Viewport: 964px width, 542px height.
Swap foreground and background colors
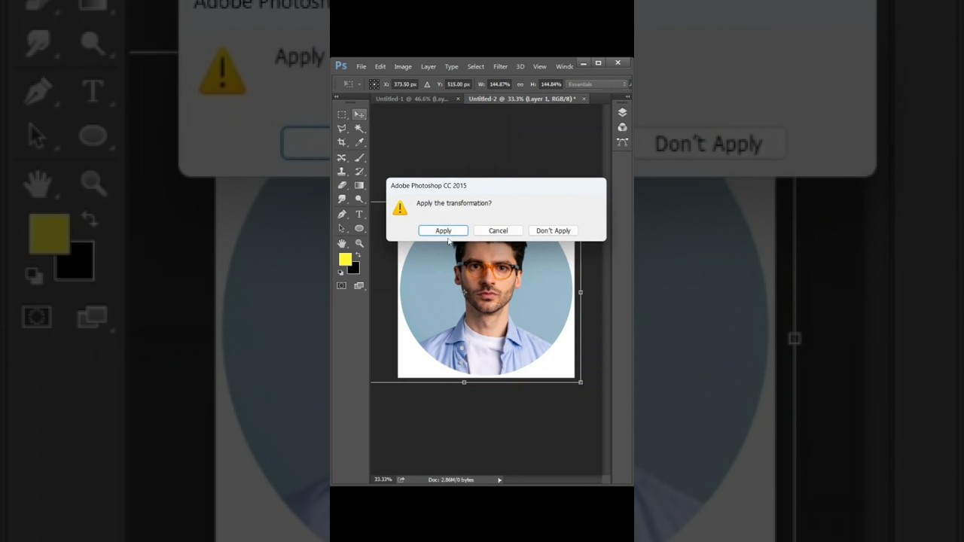click(358, 255)
